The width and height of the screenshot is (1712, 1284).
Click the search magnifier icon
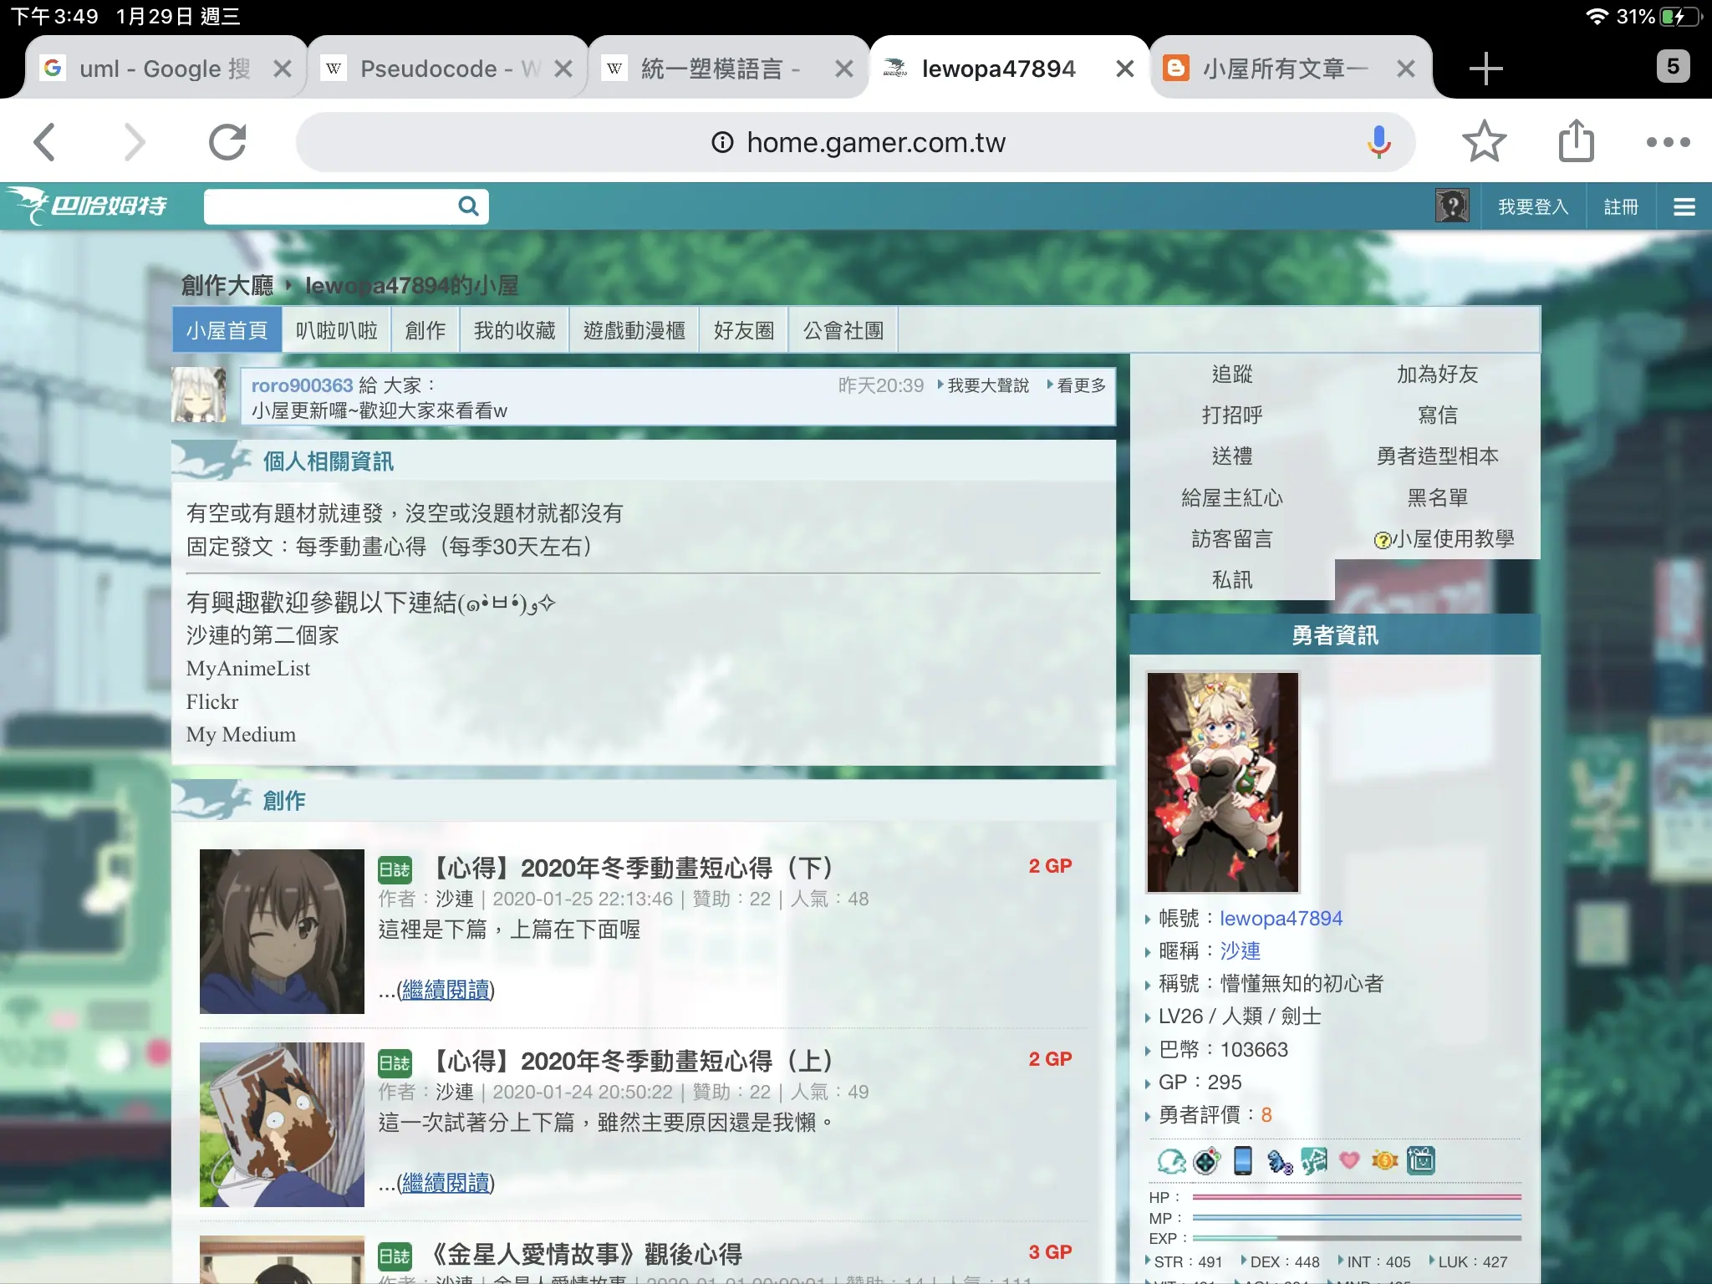tap(469, 206)
